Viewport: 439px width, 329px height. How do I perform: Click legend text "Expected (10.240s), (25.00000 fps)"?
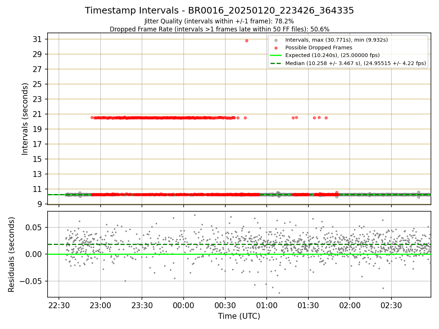click(333, 56)
